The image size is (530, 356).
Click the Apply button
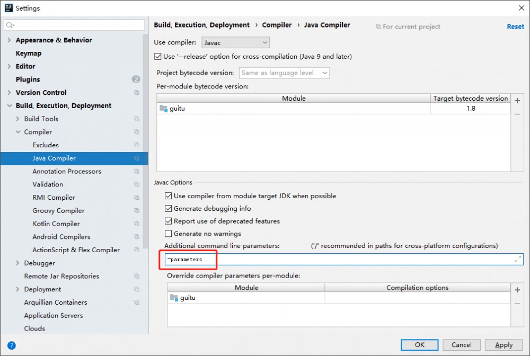coord(503,345)
